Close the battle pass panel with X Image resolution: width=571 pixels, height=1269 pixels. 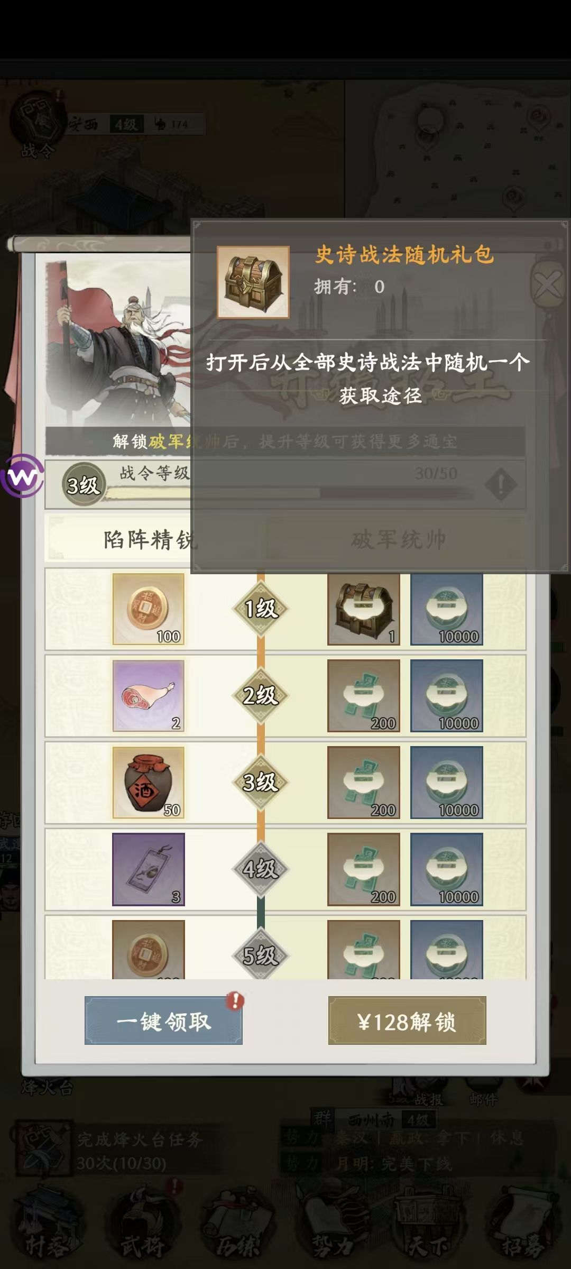click(548, 286)
